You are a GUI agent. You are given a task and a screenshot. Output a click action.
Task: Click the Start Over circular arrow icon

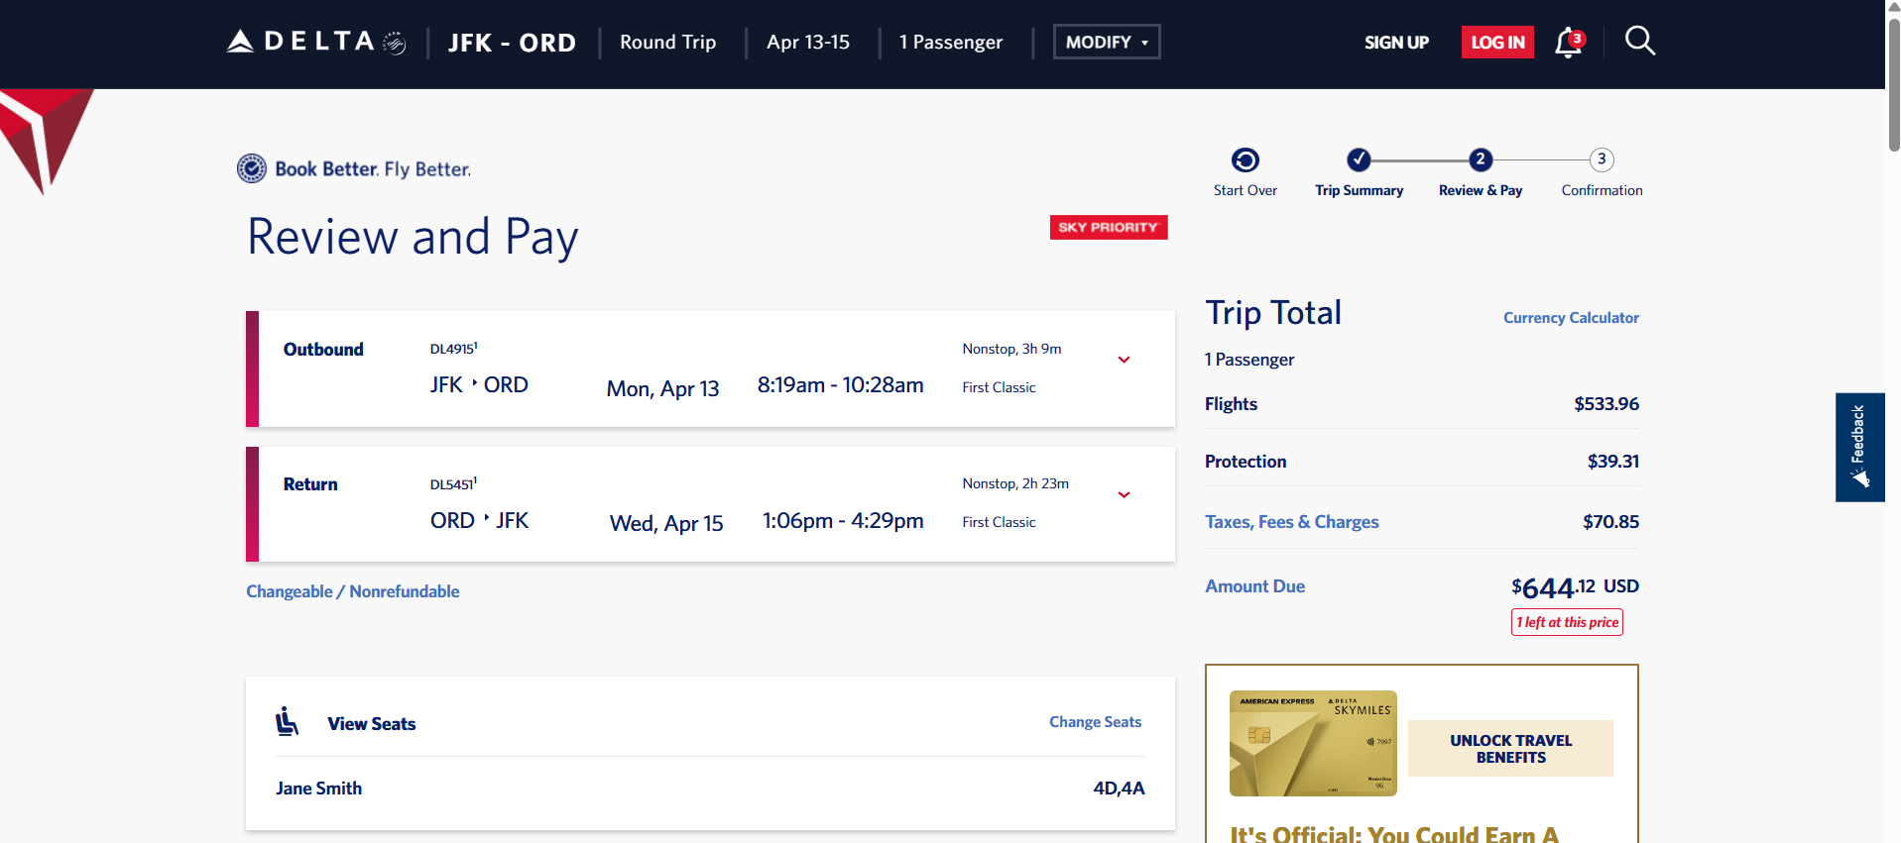[1245, 159]
